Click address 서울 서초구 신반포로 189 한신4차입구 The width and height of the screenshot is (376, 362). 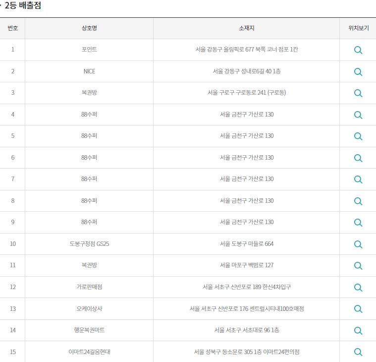click(247, 287)
